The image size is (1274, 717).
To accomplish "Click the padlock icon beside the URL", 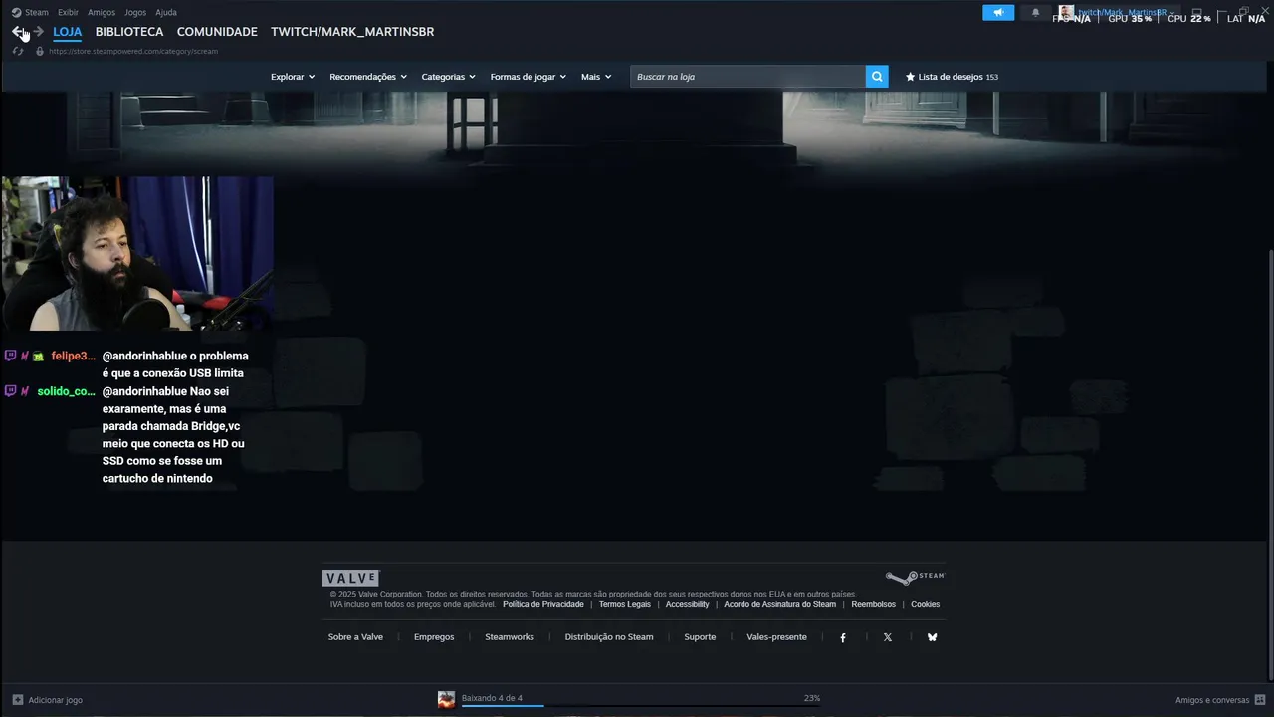I will [x=40, y=51].
